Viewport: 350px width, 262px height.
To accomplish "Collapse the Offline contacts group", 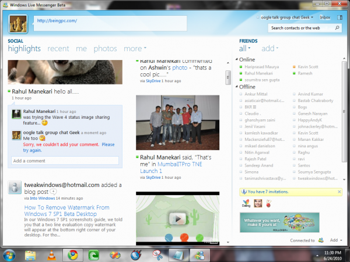I will [x=236, y=86].
